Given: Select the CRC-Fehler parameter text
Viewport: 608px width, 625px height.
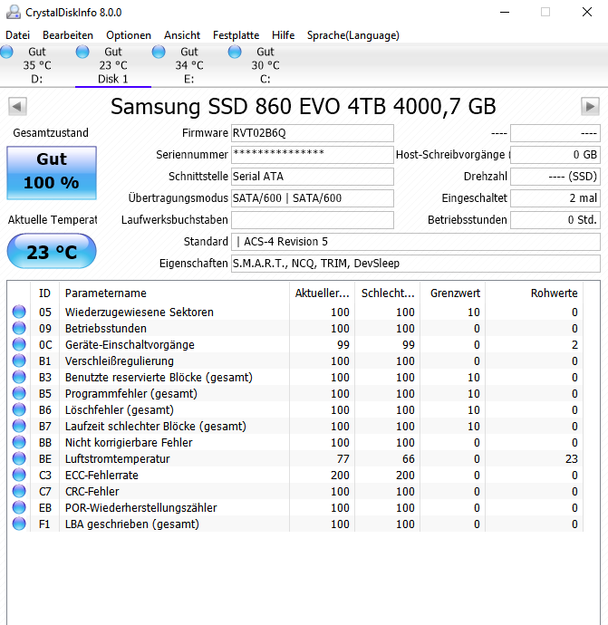Looking at the screenshot, I should 92,492.
